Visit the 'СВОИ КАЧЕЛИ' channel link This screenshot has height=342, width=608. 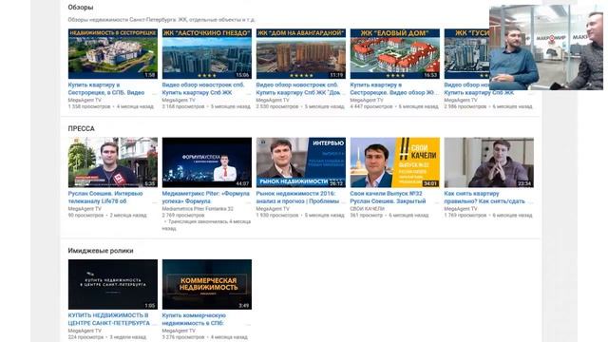pos(368,209)
